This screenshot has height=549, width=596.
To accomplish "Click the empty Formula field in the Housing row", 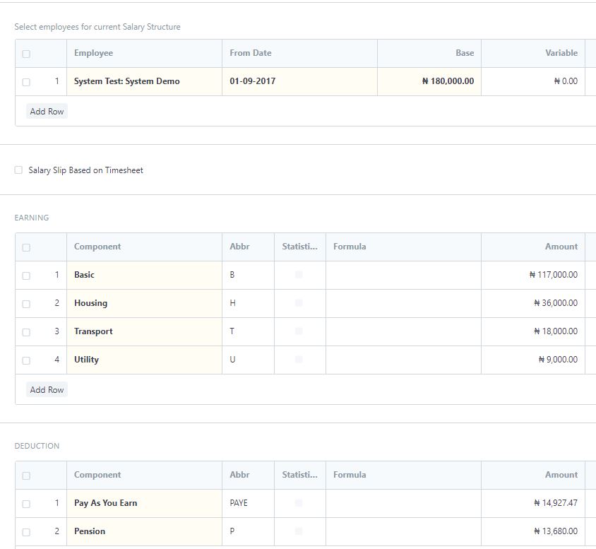I will tap(403, 303).
